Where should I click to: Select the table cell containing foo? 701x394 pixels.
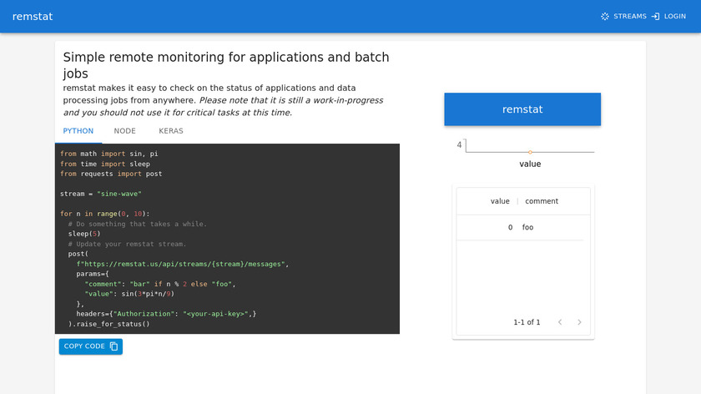coord(527,227)
